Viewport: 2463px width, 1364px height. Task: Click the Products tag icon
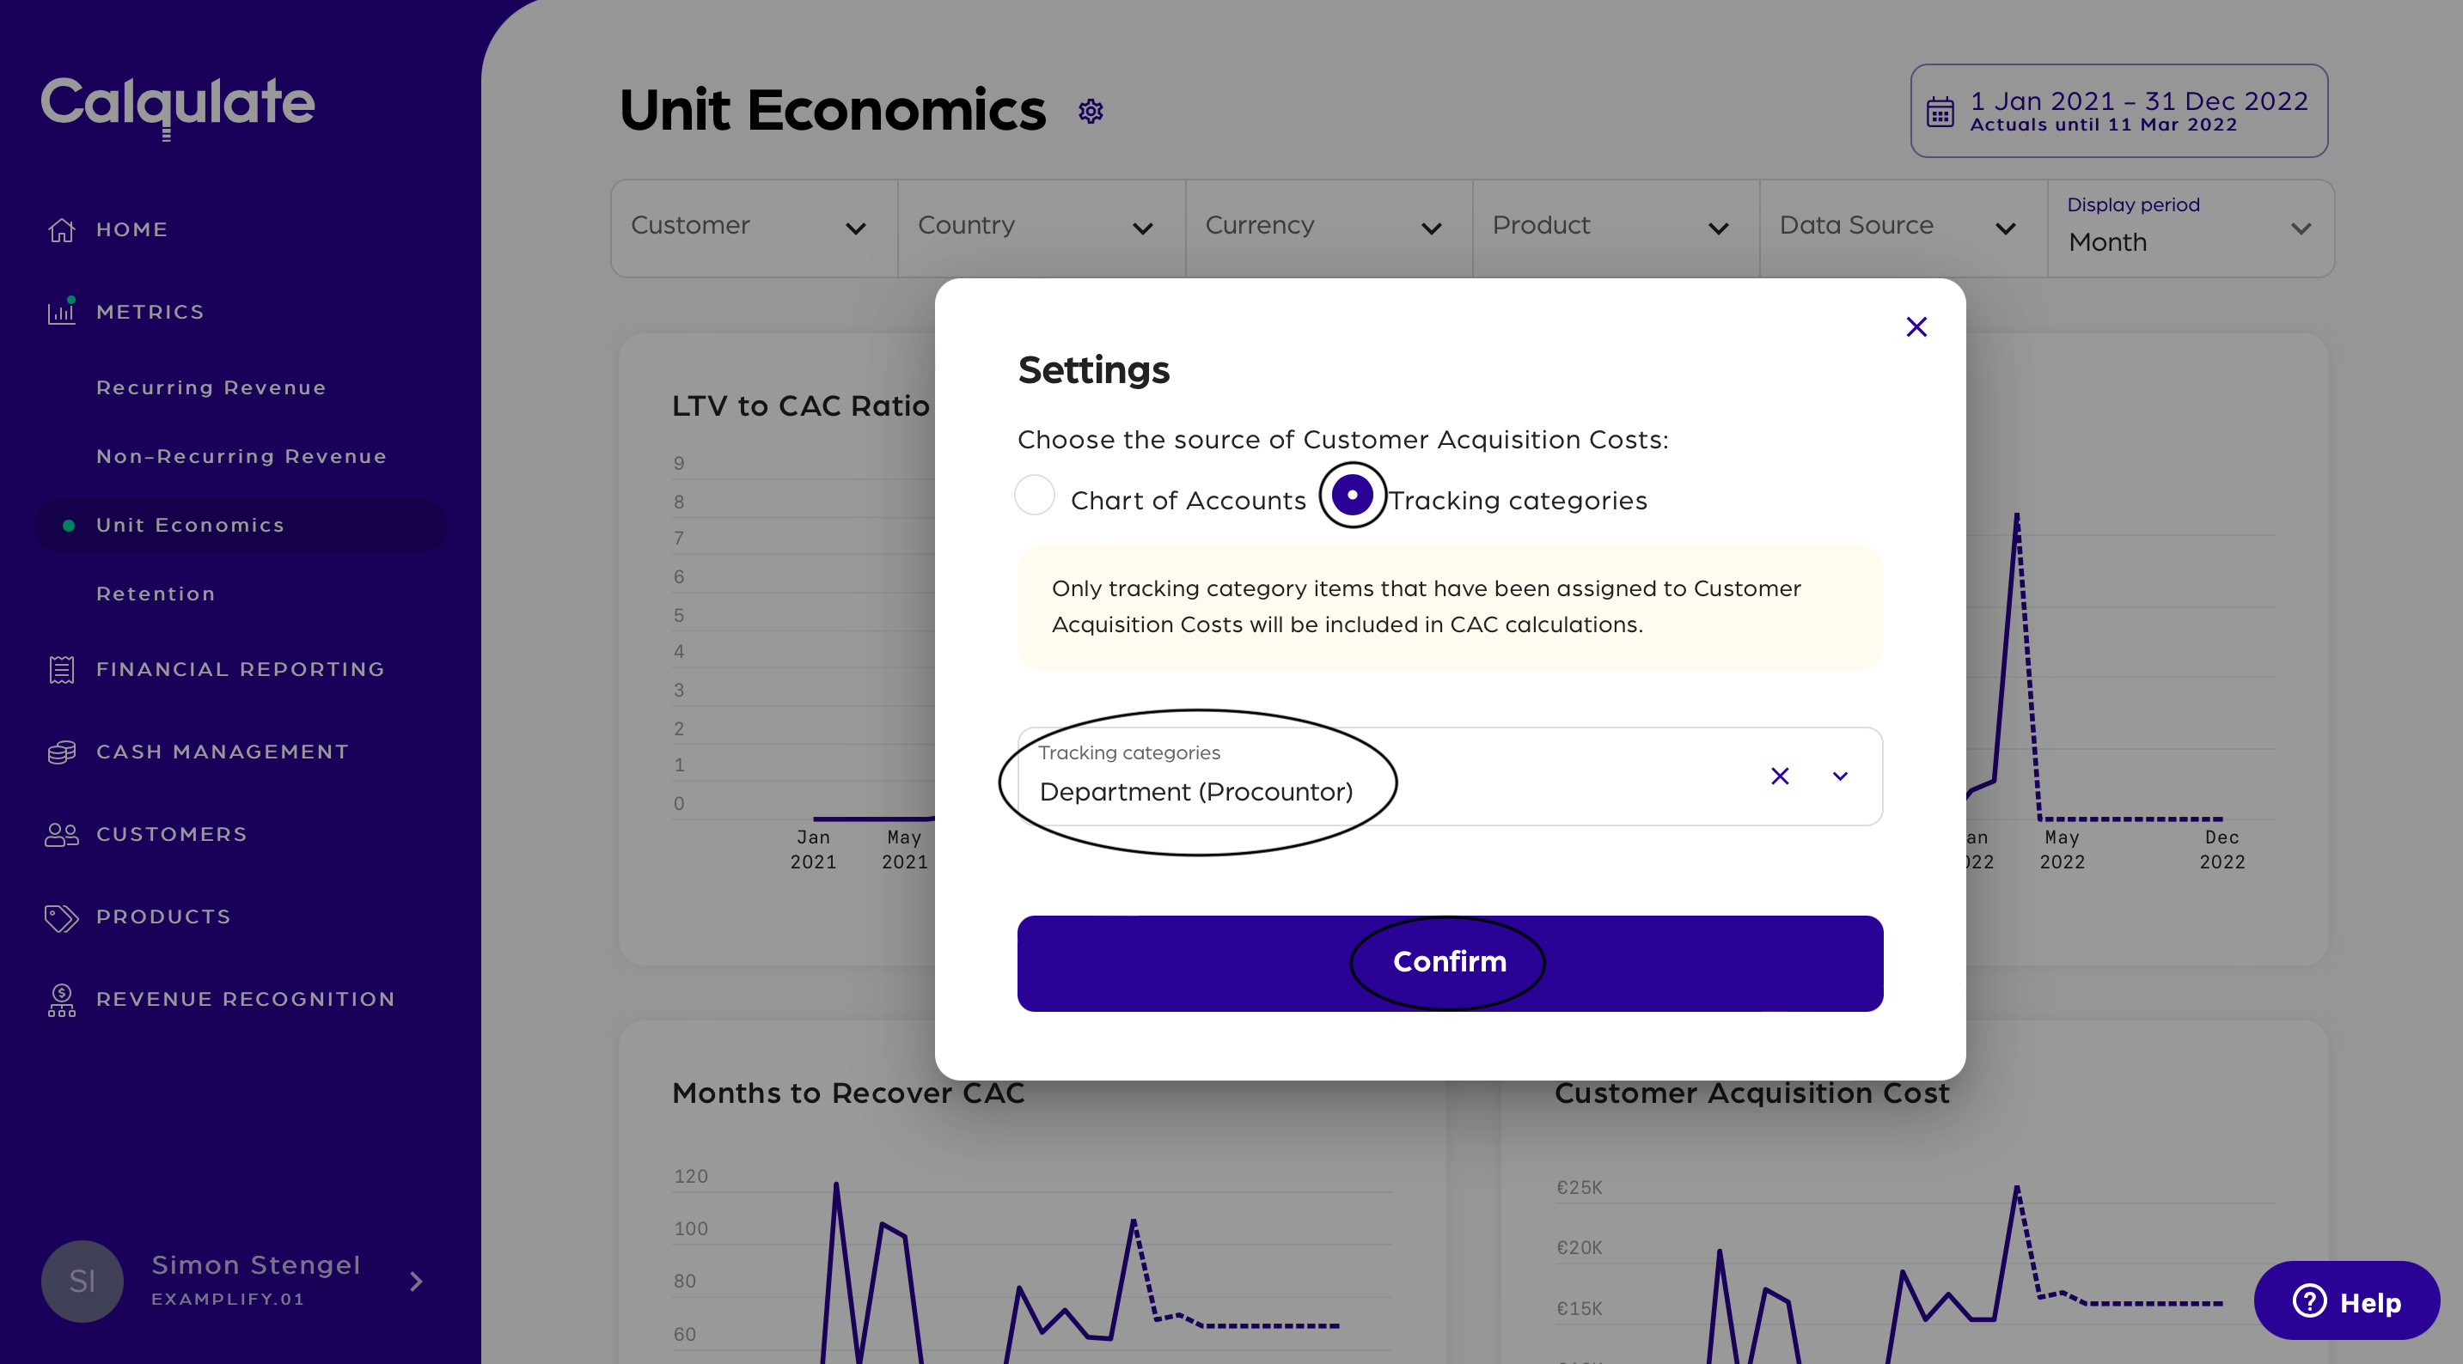tap(61, 917)
